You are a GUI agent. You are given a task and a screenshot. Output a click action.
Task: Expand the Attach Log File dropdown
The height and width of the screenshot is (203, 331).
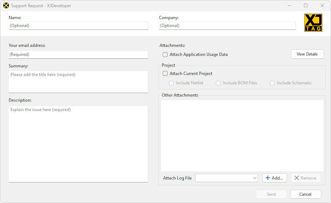pyautogui.click(x=254, y=178)
